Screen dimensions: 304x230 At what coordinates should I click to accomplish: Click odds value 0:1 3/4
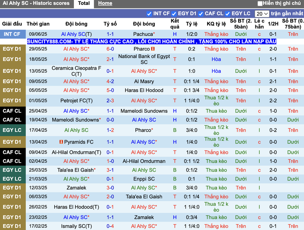point(192,90)
